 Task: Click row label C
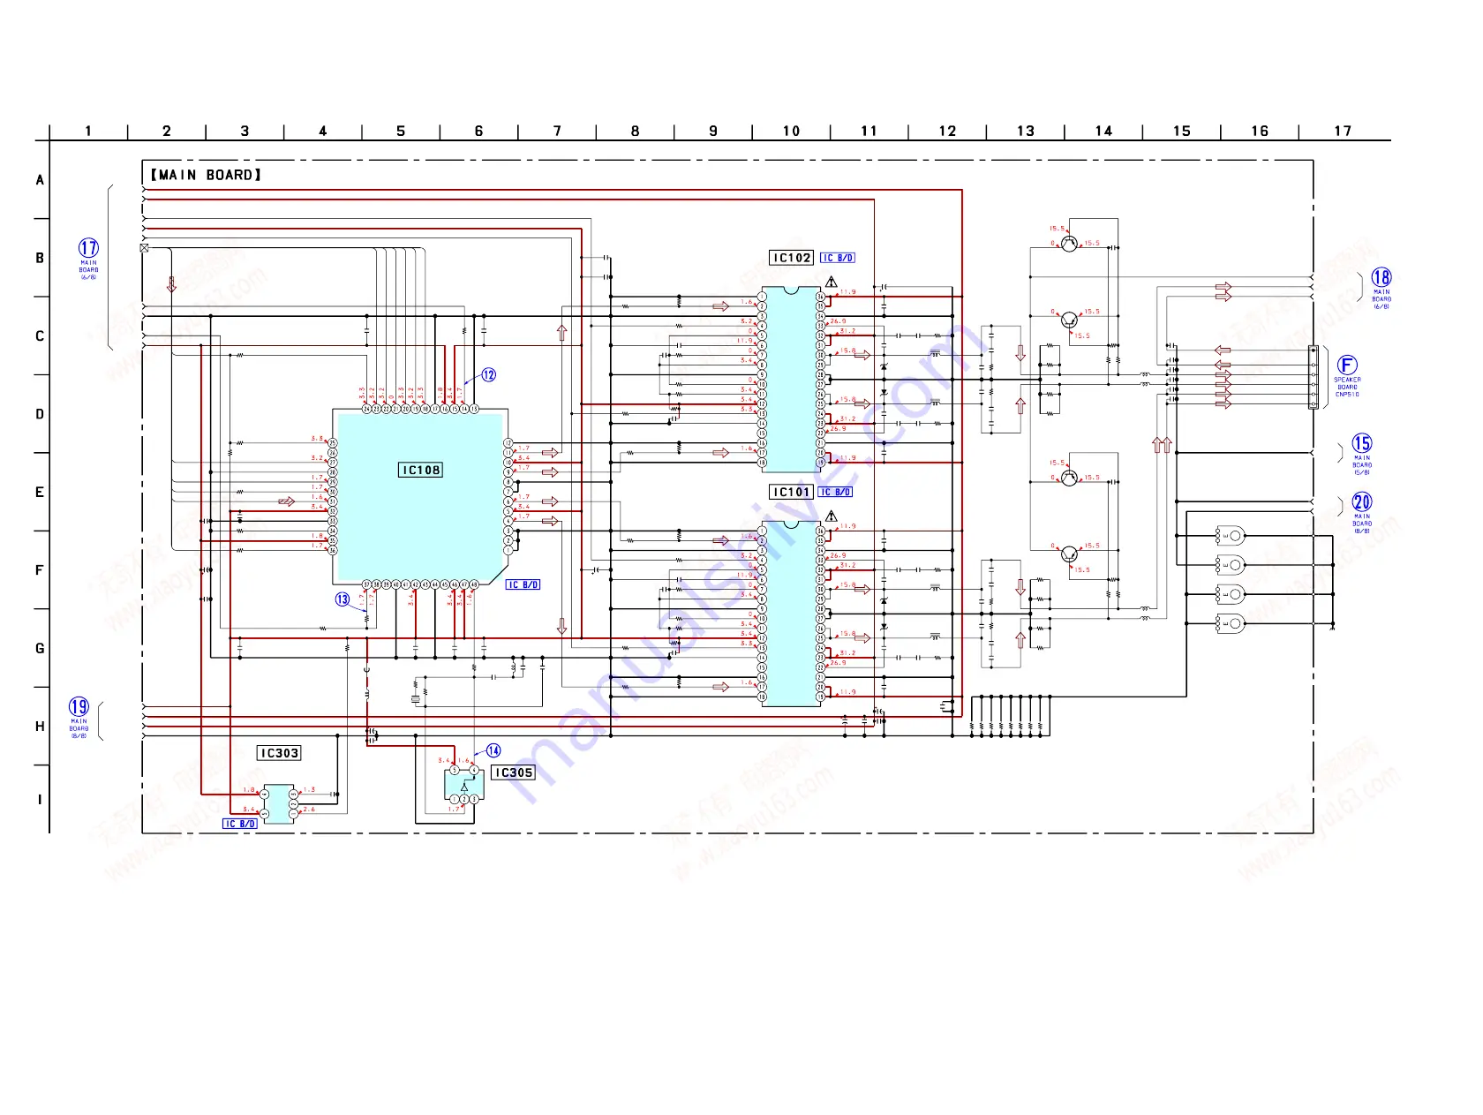[40, 335]
